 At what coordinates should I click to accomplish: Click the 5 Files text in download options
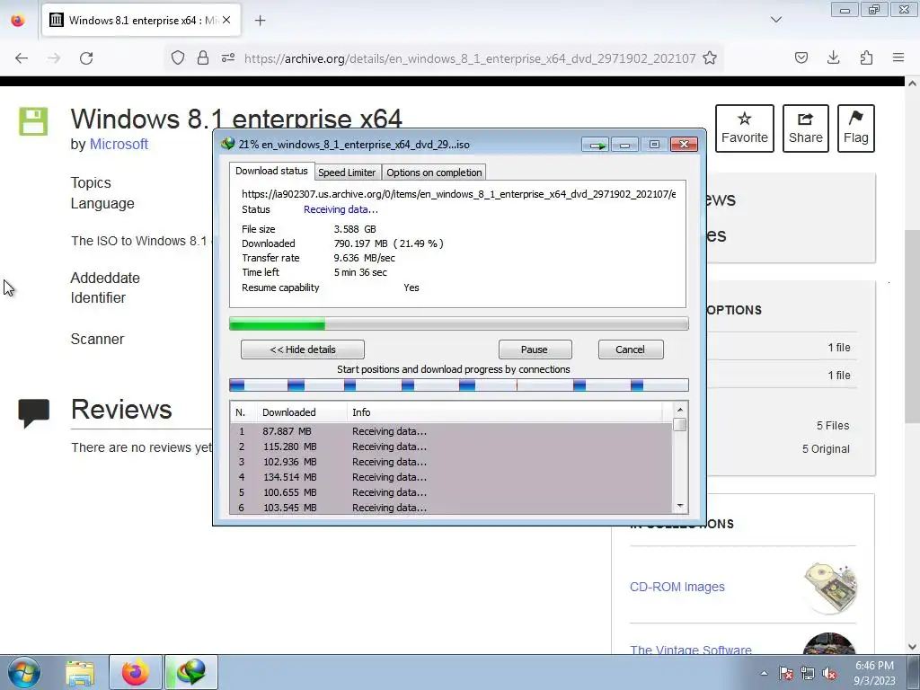coord(833,425)
